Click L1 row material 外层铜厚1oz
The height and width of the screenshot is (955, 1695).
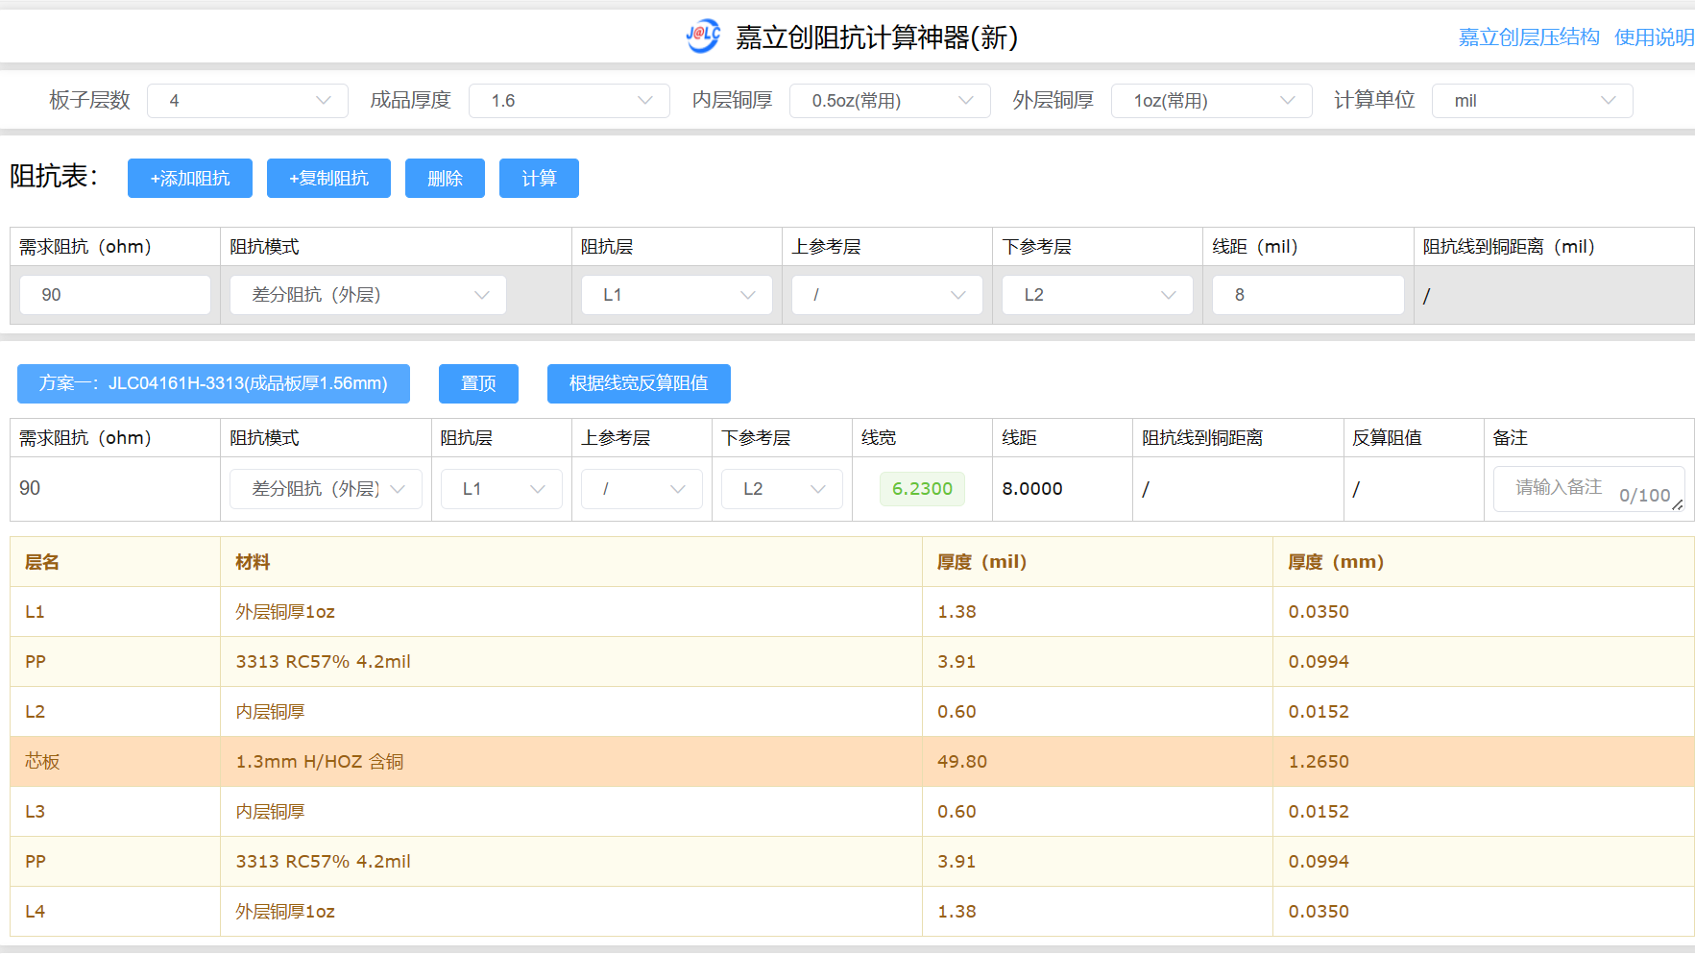pos(285,612)
